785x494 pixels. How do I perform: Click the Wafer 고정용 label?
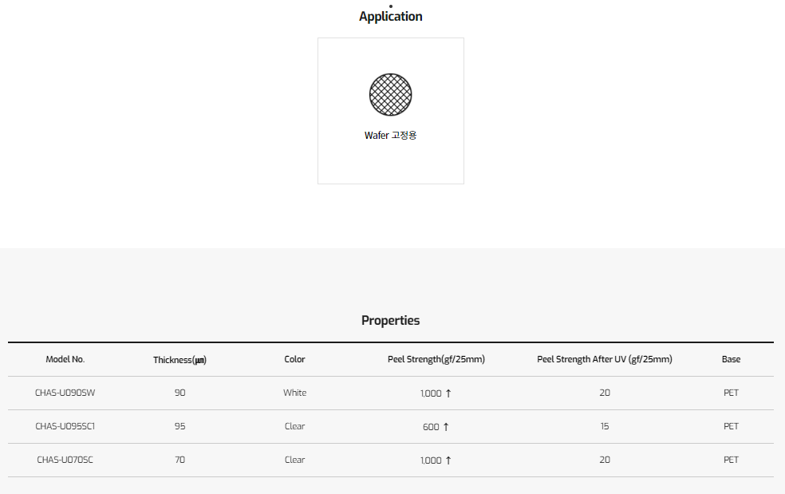[390, 136]
